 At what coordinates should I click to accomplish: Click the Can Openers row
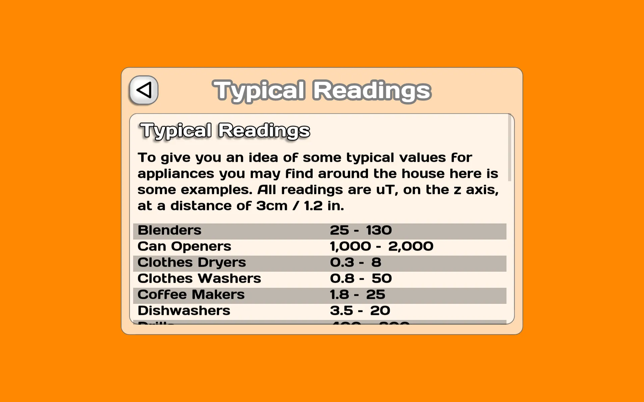320,246
